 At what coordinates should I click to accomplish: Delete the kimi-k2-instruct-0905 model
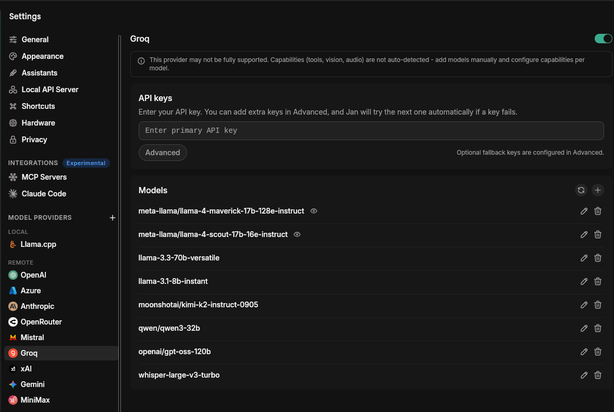(597, 305)
